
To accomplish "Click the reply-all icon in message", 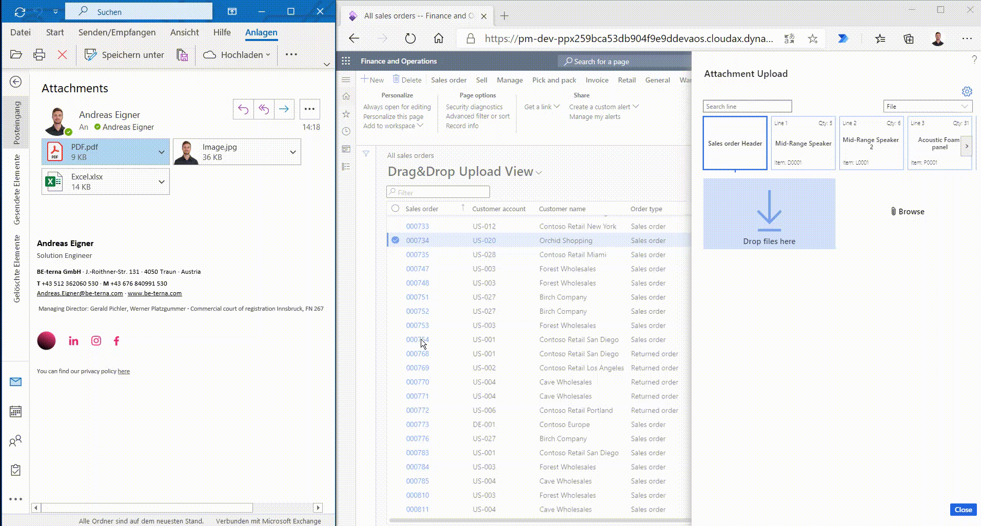I will [x=264, y=109].
